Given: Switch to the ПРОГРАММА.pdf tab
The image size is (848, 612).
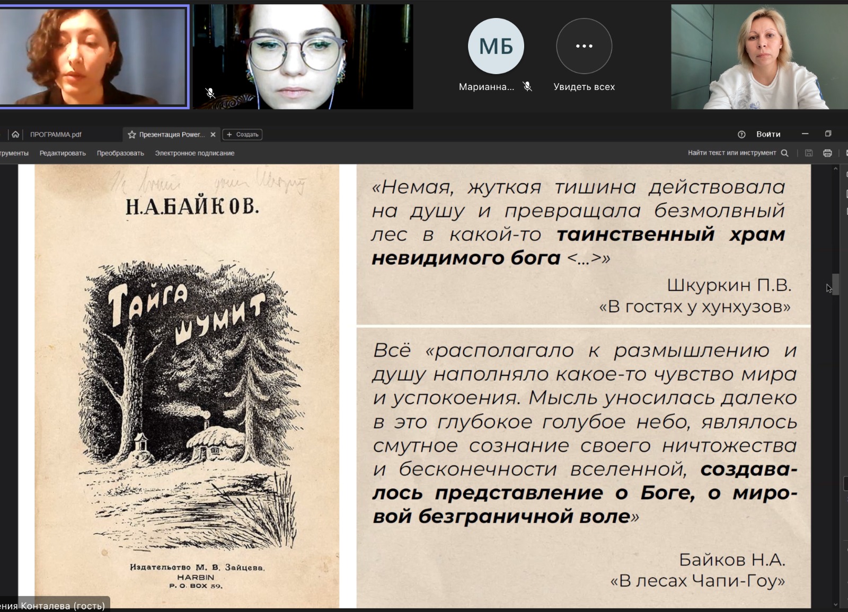Looking at the screenshot, I should click(56, 134).
